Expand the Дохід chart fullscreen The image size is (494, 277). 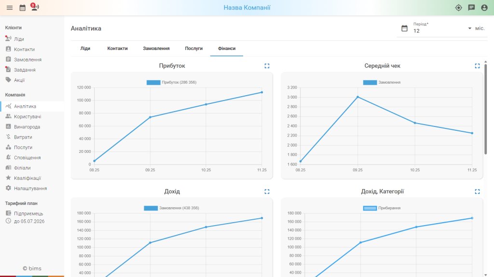click(x=267, y=191)
